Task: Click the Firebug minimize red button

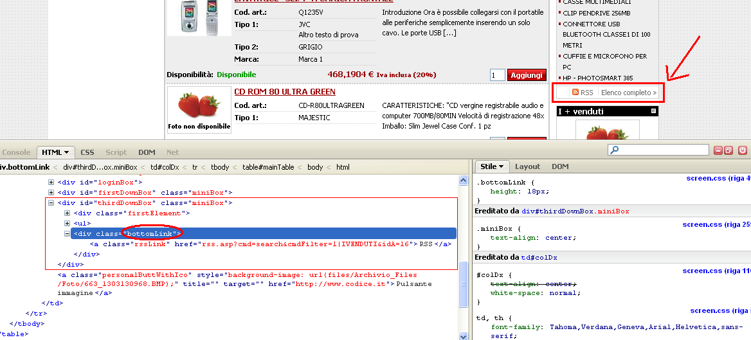Action: (718, 150)
